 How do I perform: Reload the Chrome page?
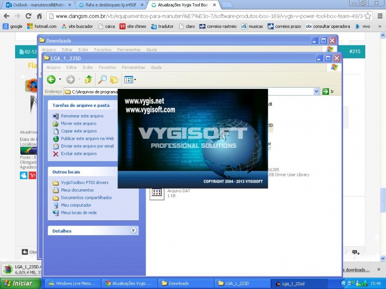click(28, 16)
